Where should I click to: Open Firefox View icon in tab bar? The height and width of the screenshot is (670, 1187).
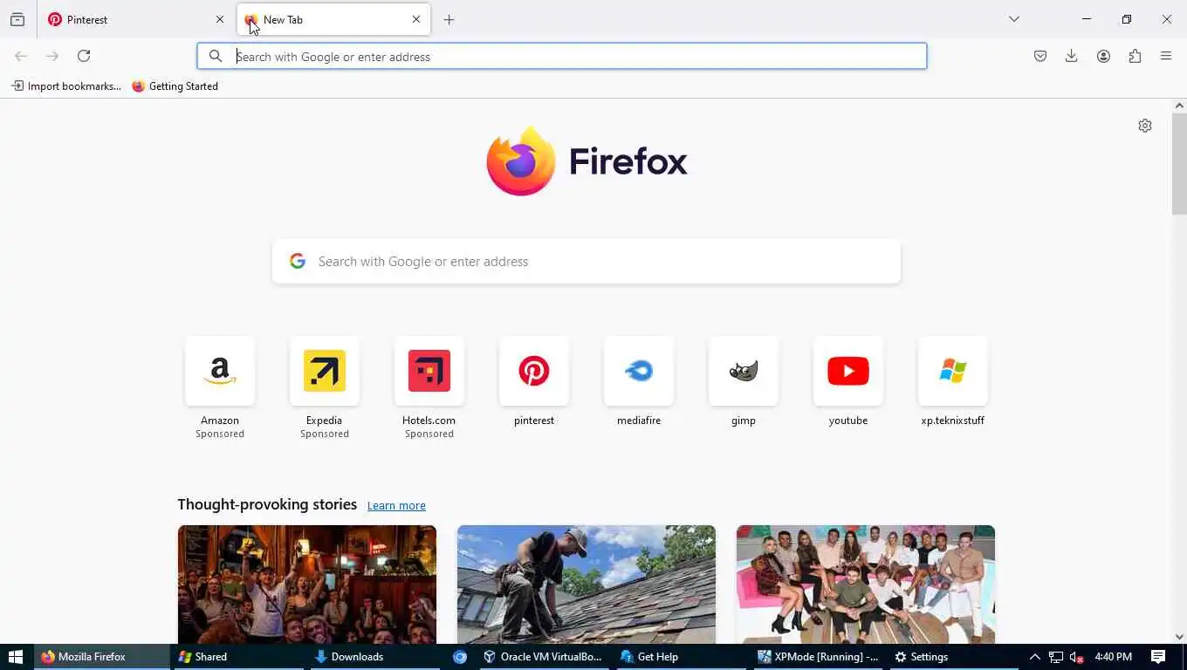tap(17, 19)
